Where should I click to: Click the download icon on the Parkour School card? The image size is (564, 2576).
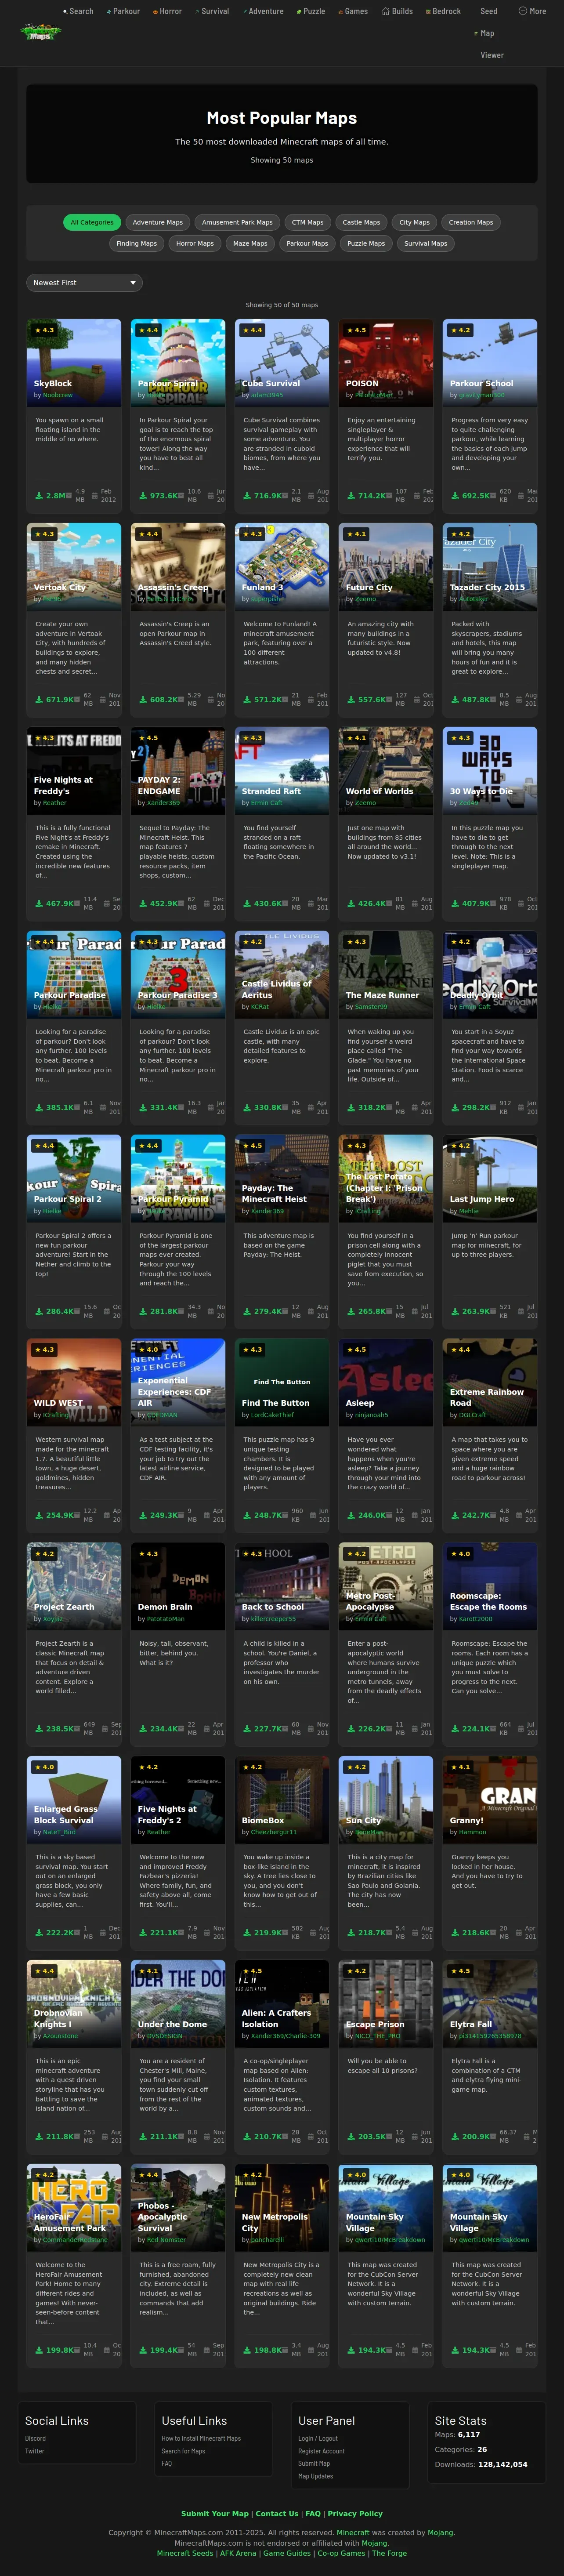coord(455,496)
